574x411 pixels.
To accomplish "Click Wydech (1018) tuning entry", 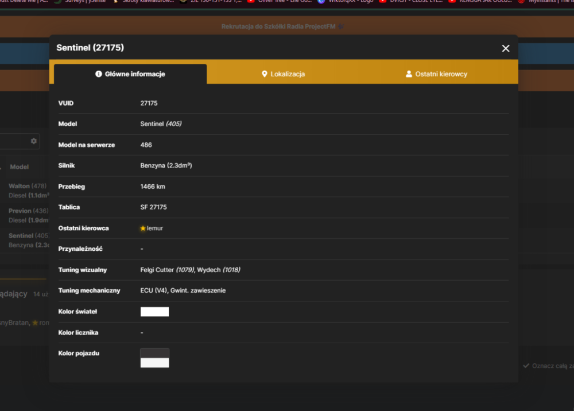I will click(x=219, y=270).
